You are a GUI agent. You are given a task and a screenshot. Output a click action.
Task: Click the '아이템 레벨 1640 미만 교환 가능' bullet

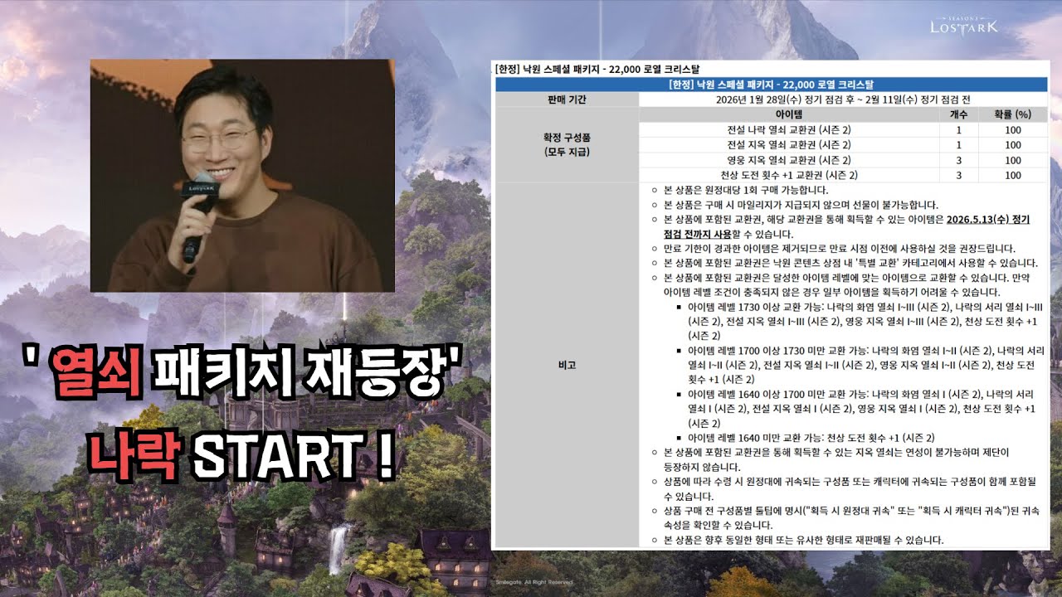(811, 438)
